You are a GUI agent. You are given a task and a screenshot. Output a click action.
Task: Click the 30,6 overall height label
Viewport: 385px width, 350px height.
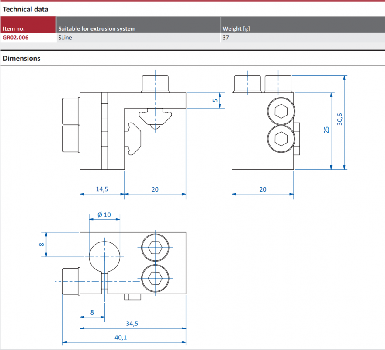(x=340, y=119)
